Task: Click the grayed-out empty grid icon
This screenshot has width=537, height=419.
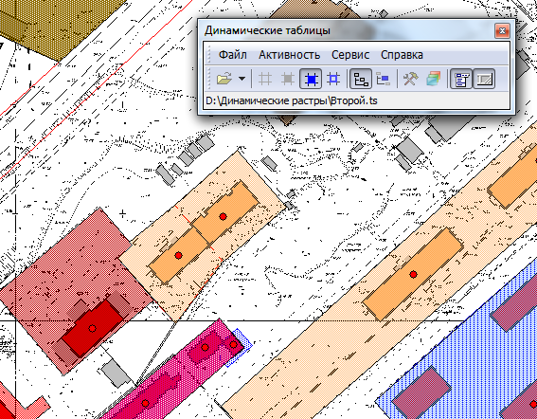Action: click(265, 80)
